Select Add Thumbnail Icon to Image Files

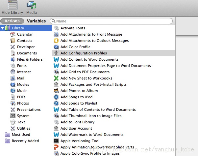(114, 116)
